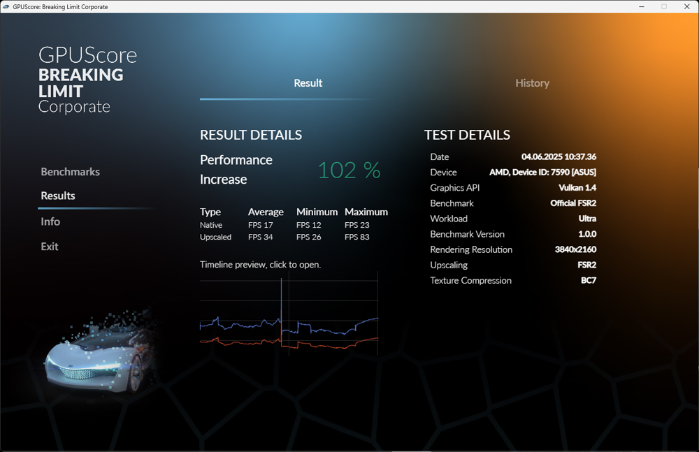
Task: Click Upscaled minimum FPS 26
Action: tap(308, 237)
